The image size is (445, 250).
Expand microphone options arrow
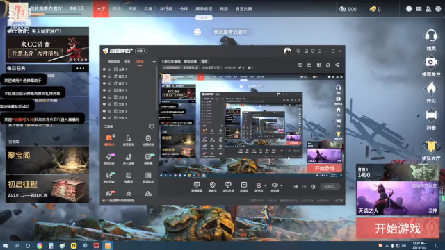click(x=266, y=186)
